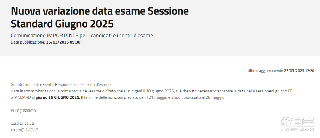Click the "Ultimo aggiornamento" label
This screenshot has height=138, width=320.
(x=265, y=71)
